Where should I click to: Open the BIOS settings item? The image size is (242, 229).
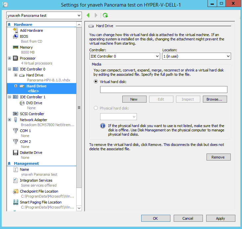24,36
